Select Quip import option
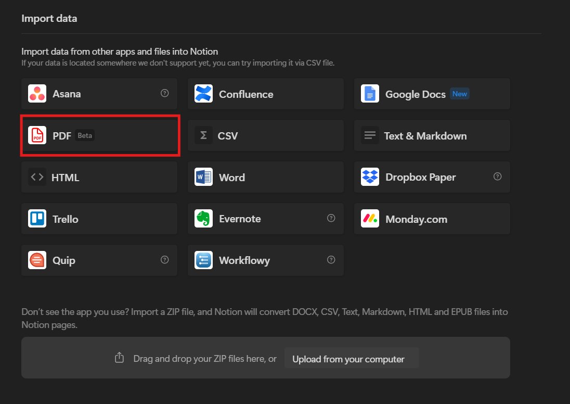The image size is (570, 404). click(x=99, y=260)
